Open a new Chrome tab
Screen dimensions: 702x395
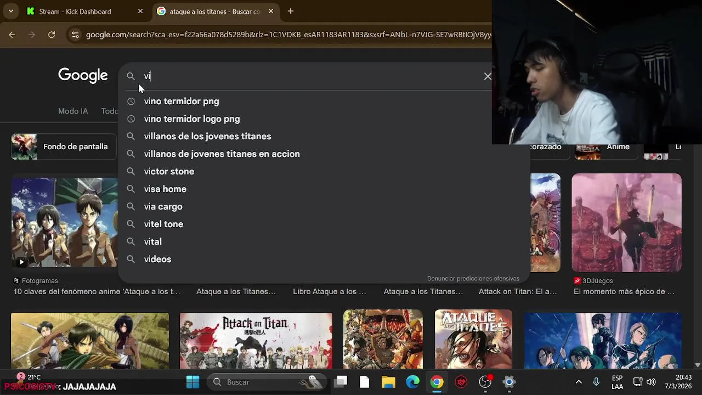tap(291, 11)
